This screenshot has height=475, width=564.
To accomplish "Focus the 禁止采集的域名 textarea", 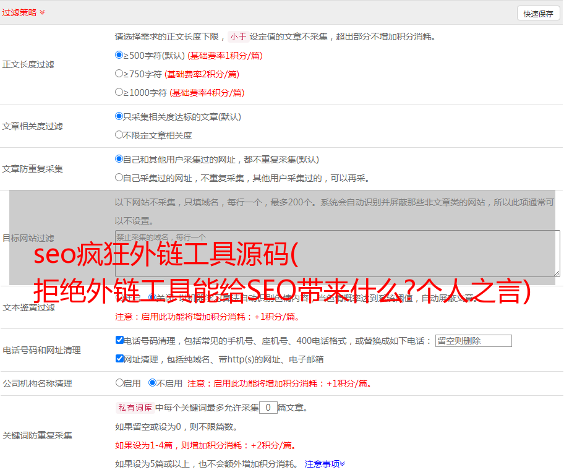I will click(338, 254).
